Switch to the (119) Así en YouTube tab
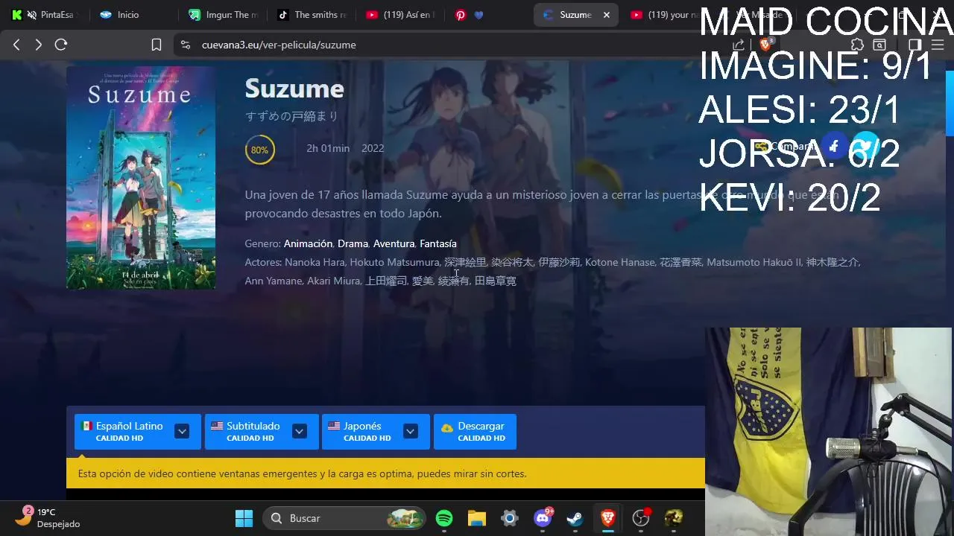 coord(400,15)
